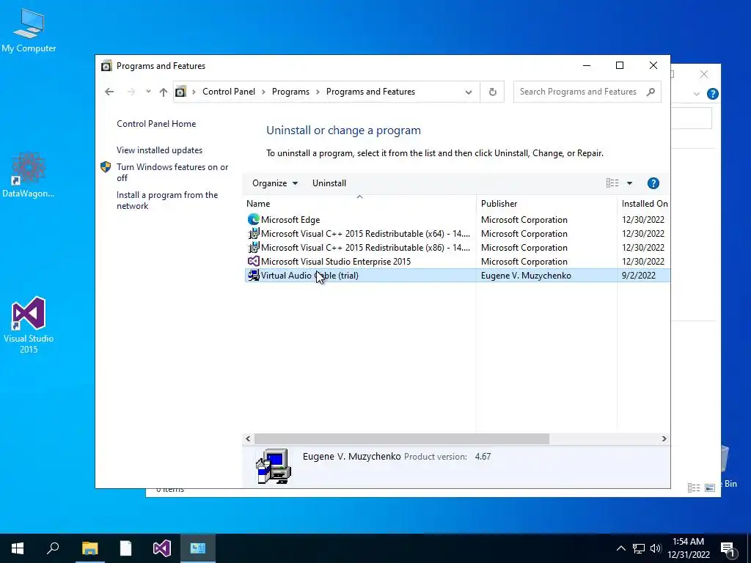Click Eugene V. Muzychenko publisher cell
The image size is (751, 563).
(526, 276)
